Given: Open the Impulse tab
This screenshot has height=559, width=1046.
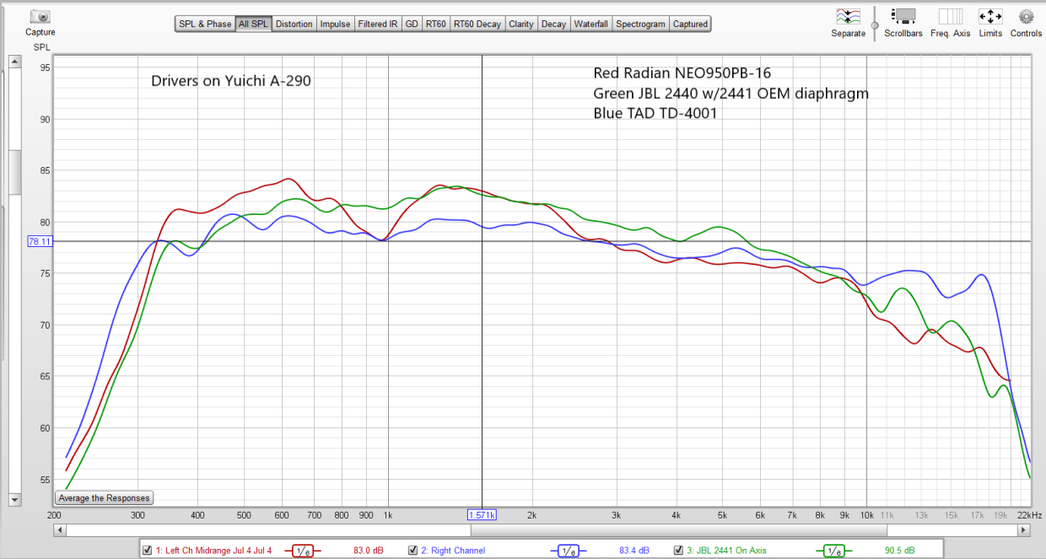Looking at the screenshot, I should (x=335, y=24).
